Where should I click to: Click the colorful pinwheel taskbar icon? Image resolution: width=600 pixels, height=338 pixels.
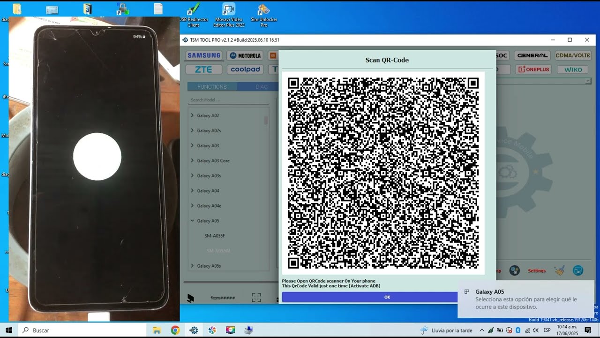click(x=212, y=330)
